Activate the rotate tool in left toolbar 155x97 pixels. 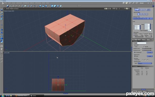(x=2, y=16)
